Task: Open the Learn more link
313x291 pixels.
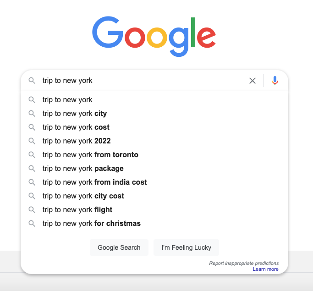Action: coord(265,269)
